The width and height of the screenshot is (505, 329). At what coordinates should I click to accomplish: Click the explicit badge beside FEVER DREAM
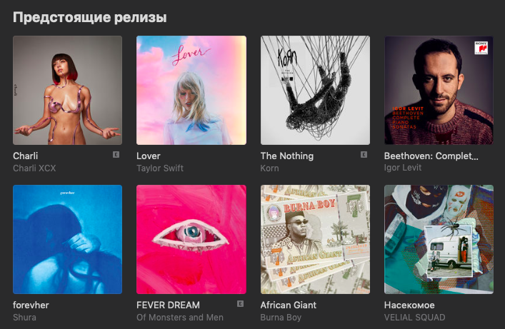pos(240,304)
